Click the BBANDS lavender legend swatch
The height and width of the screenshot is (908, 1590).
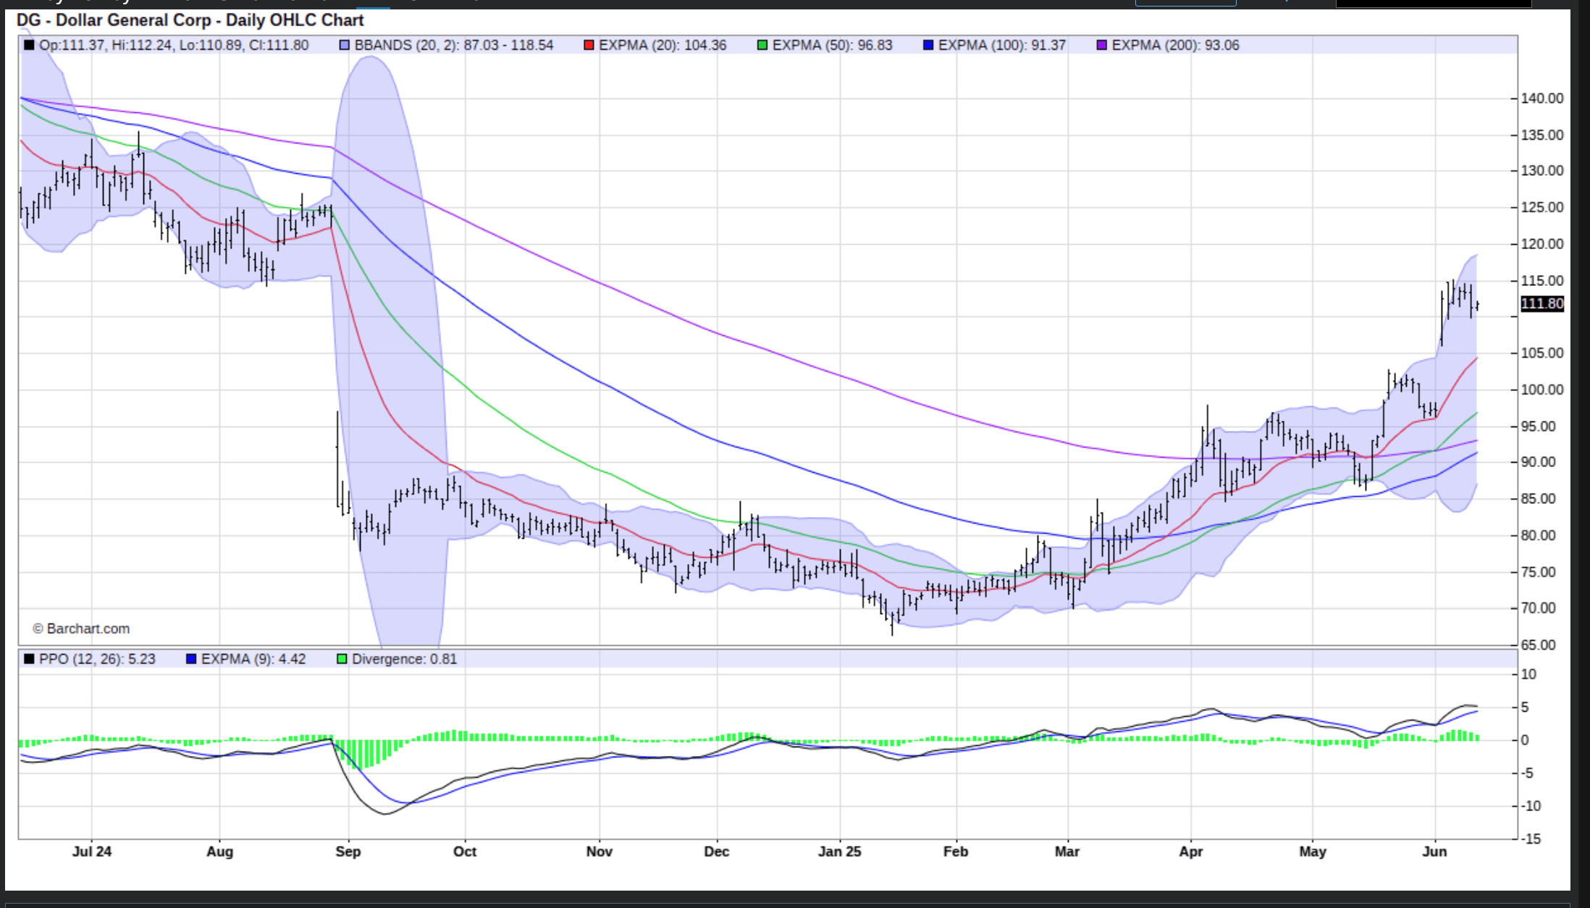pyautogui.click(x=345, y=46)
